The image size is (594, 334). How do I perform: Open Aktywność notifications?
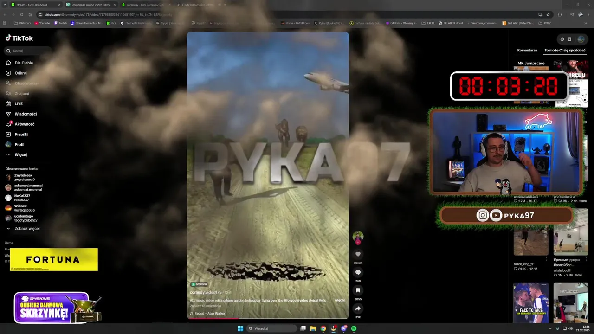point(25,124)
